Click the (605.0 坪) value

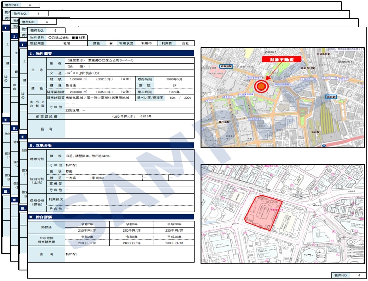click(105, 92)
